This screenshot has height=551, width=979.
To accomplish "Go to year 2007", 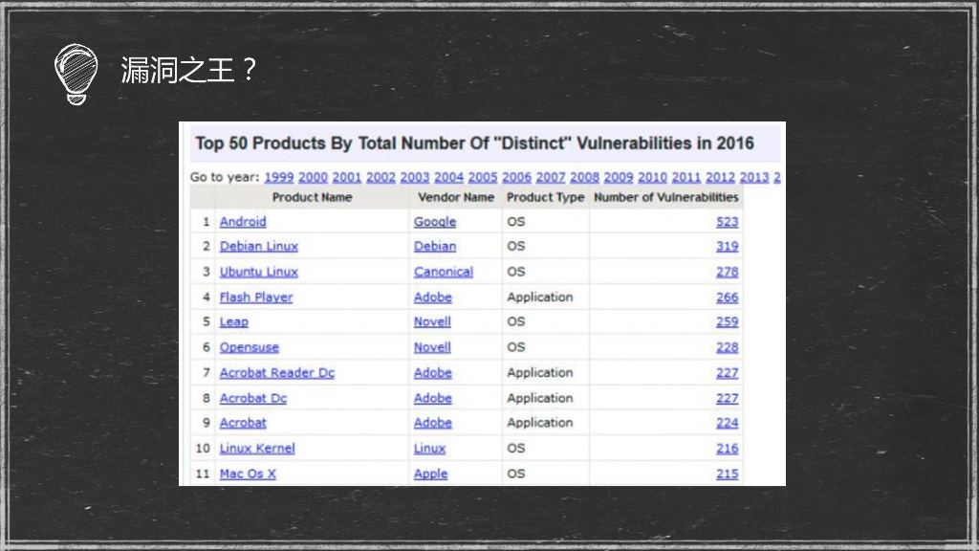I will [550, 177].
